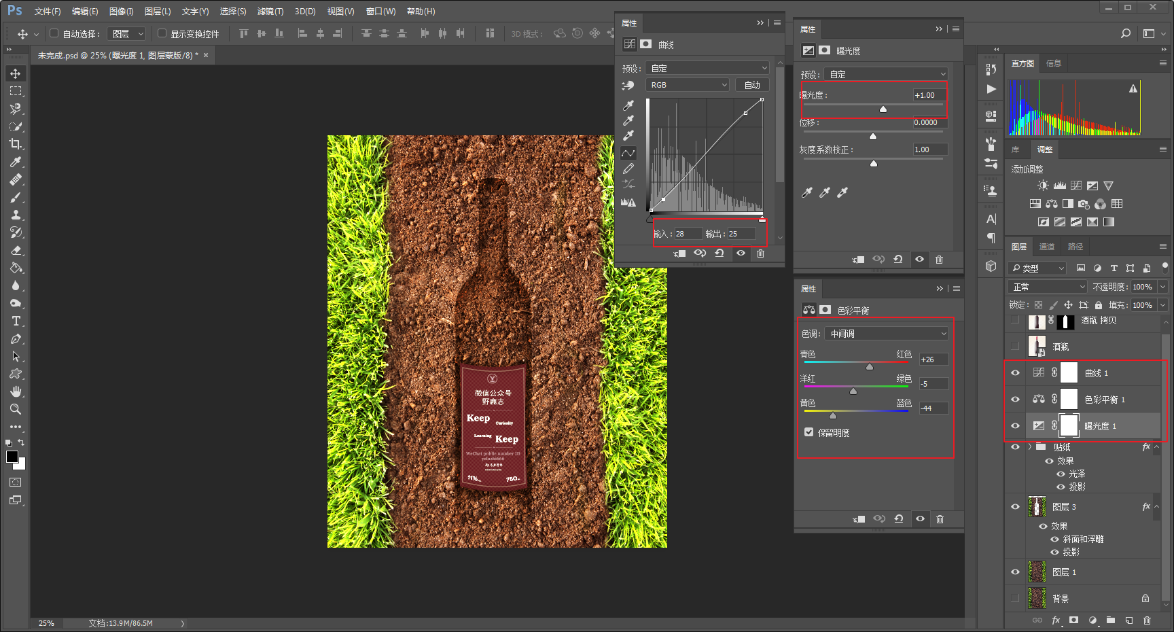This screenshot has width=1174, height=632.
Task: Add layer mask at Layers panel bottom
Action: (1073, 620)
